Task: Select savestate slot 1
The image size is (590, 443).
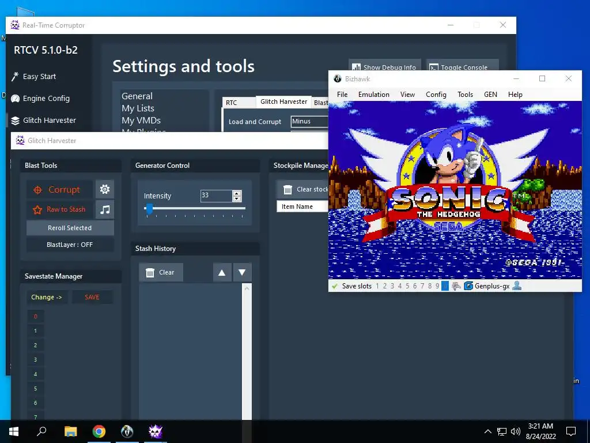Action: [x=35, y=331]
